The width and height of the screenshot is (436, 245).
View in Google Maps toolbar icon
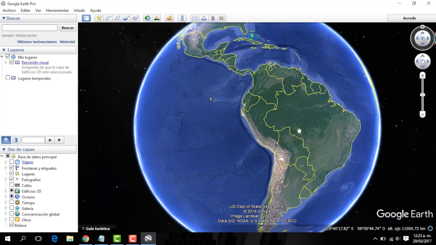click(222, 18)
